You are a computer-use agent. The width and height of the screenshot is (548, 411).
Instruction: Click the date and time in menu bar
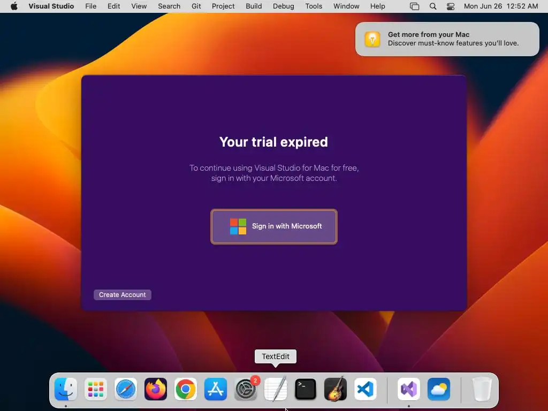(x=501, y=6)
